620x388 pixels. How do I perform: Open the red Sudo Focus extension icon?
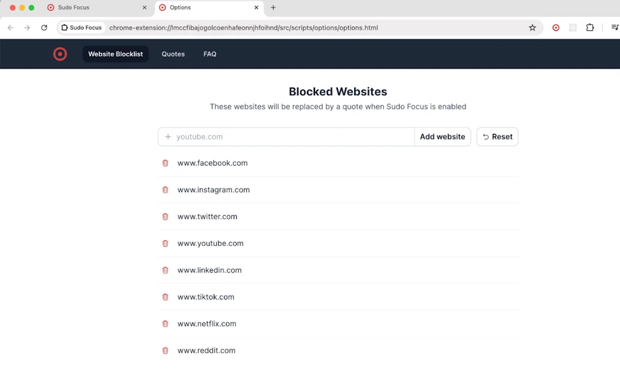556,27
